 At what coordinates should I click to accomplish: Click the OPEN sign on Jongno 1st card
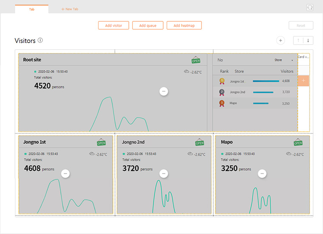[x=101, y=142]
